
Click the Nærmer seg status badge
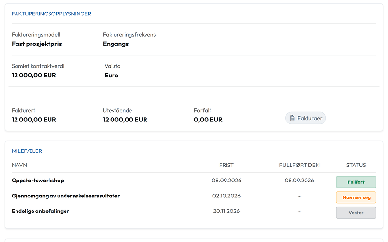pos(356,197)
